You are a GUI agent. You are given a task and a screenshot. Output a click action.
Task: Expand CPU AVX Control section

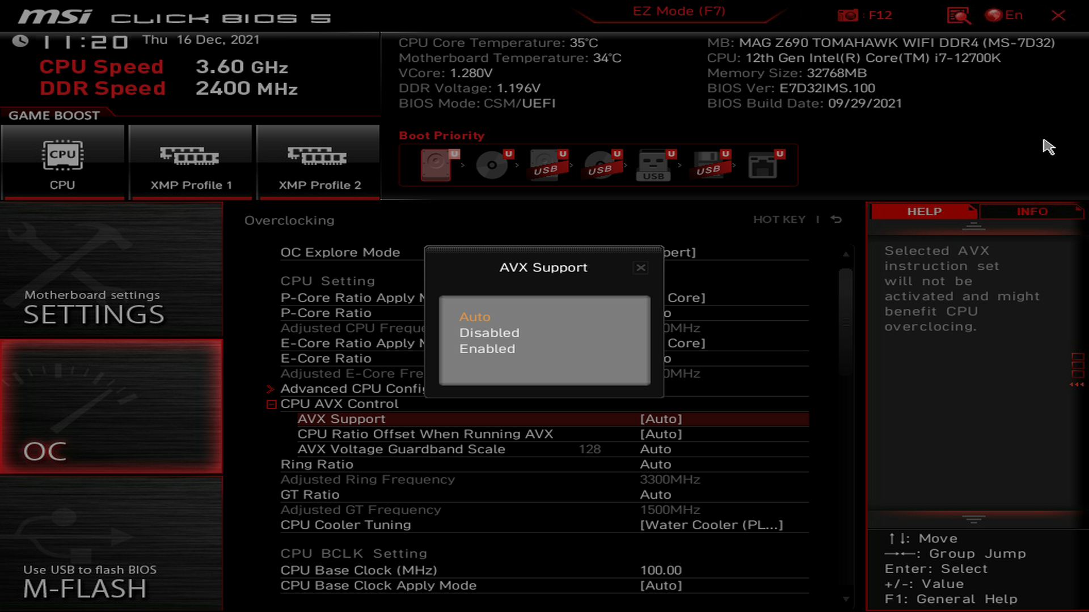[x=272, y=403]
